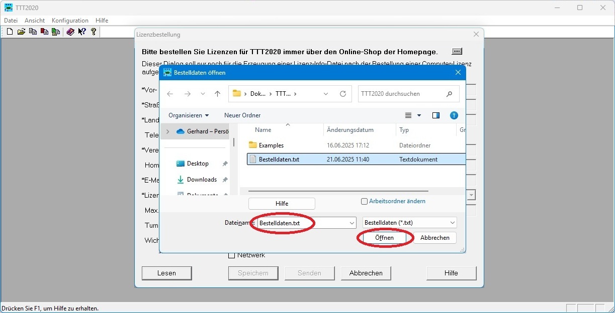This screenshot has width=615, height=313.
Task: Click the Desktop icon in navigation pane
Action: click(x=181, y=164)
